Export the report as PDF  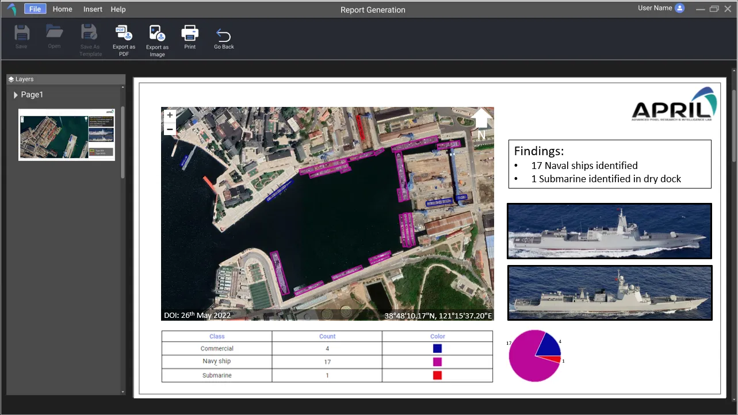click(124, 34)
